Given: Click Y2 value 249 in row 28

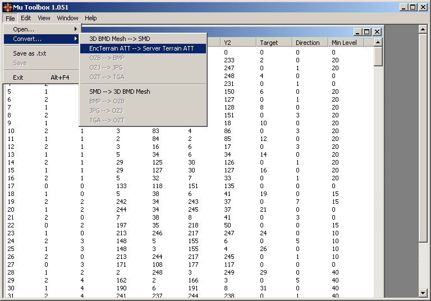Looking at the screenshot, I should [229, 272].
